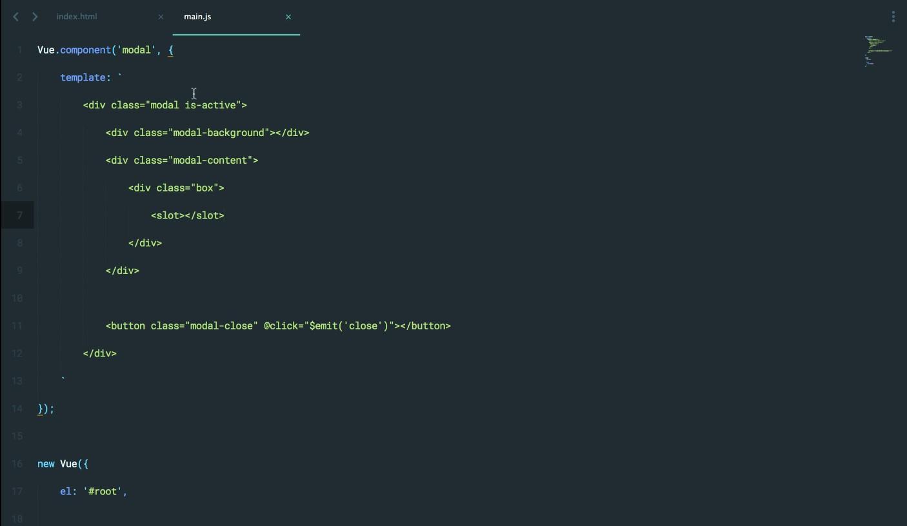The width and height of the screenshot is (907, 526).
Task: Click line number 7 in the gutter
Action: pos(20,215)
